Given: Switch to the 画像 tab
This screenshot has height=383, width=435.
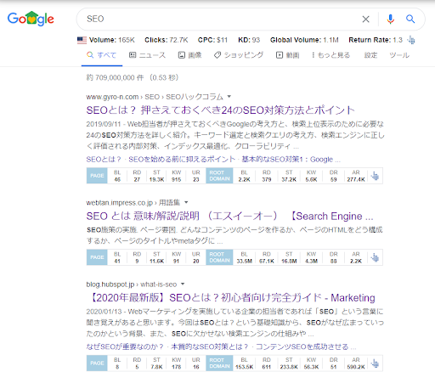Looking at the screenshot, I should click(189, 55).
